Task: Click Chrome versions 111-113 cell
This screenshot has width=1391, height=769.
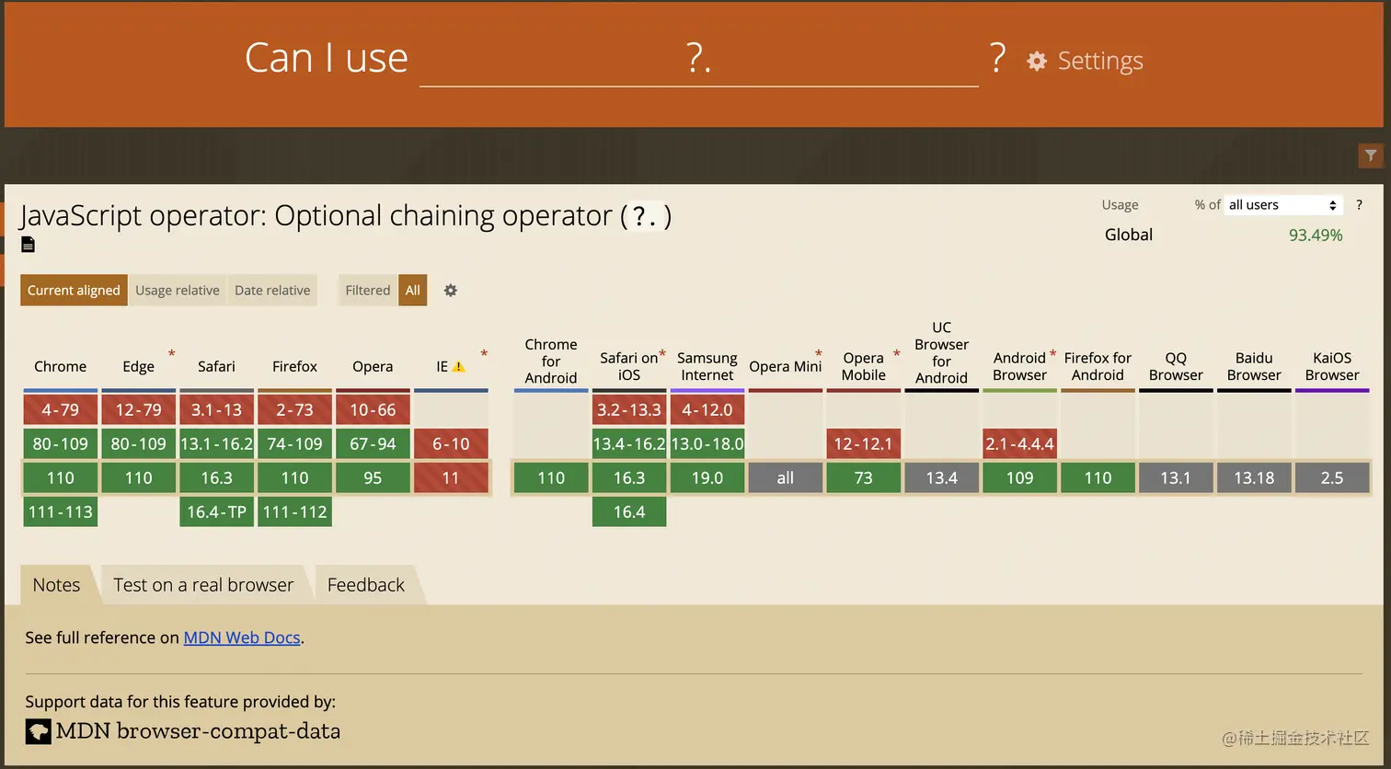Action: coord(61,511)
